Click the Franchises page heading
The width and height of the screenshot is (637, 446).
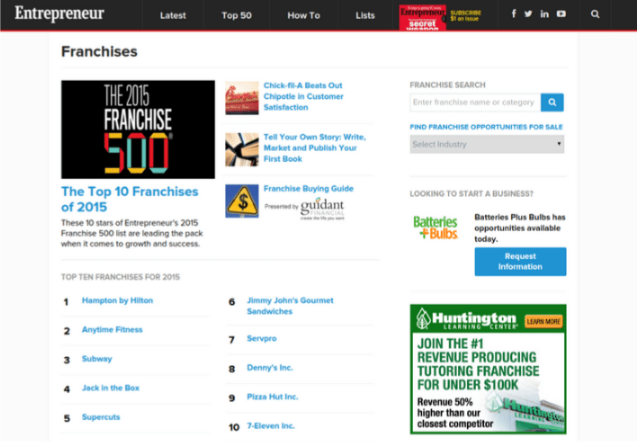(x=99, y=51)
